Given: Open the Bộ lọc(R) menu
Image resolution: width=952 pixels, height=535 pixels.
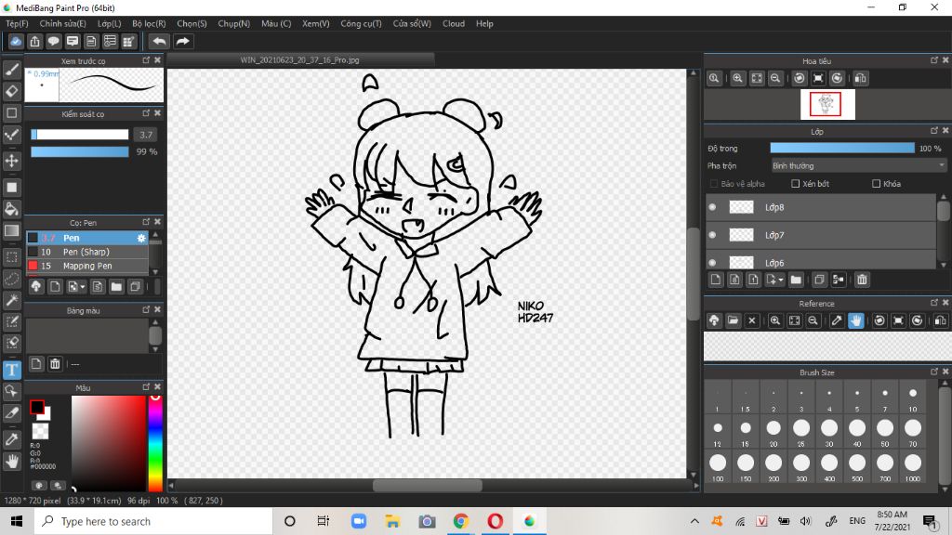Looking at the screenshot, I should pos(149,23).
